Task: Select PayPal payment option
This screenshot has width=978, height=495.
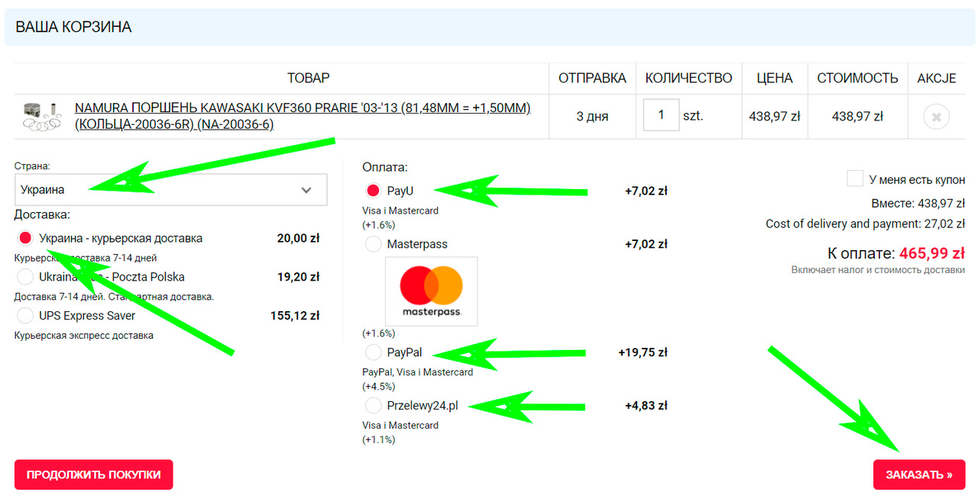Action: pos(374,352)
